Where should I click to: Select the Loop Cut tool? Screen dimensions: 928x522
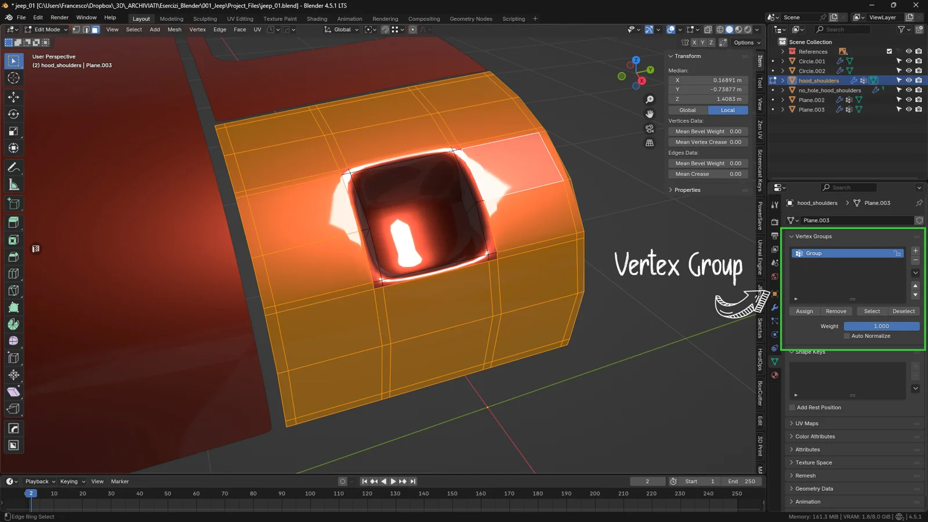(x=13, y=273)
